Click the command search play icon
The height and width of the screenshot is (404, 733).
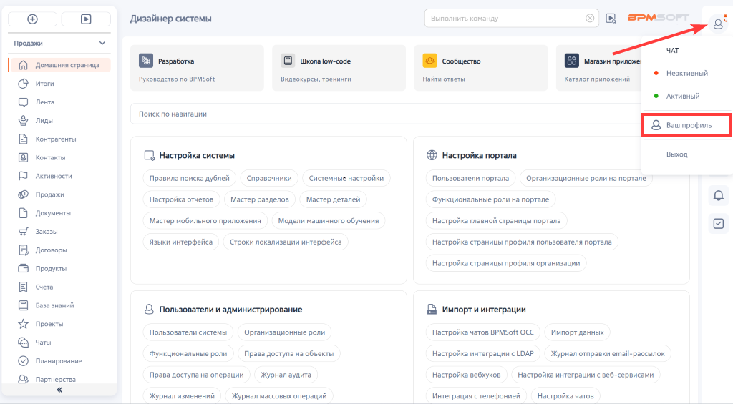[x=611, y=19]
